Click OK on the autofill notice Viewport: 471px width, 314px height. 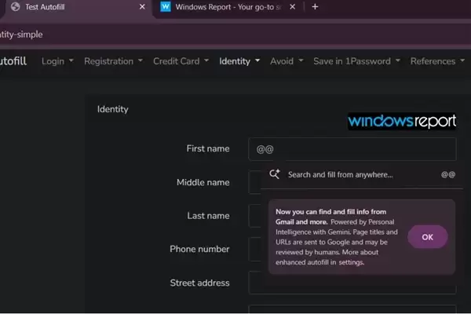[428, 237]
